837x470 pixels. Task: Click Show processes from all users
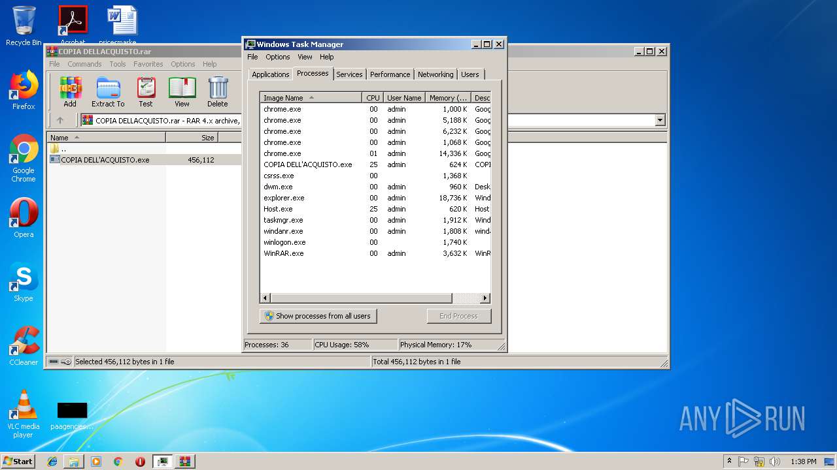tap(318, 316)
